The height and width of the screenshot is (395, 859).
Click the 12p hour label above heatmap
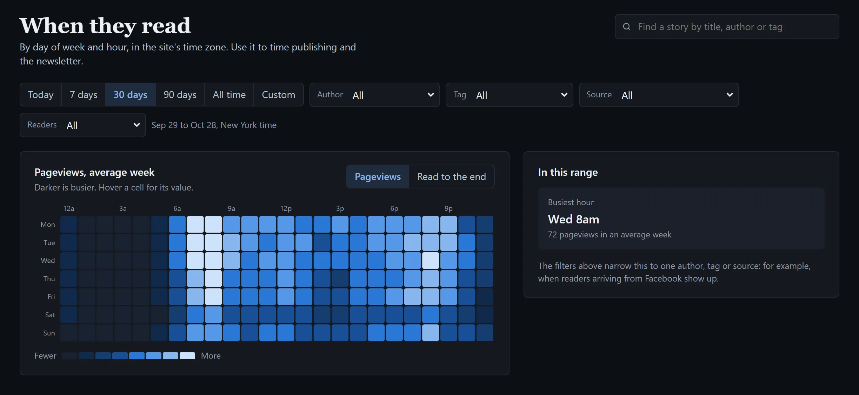(x=286, y=208)
